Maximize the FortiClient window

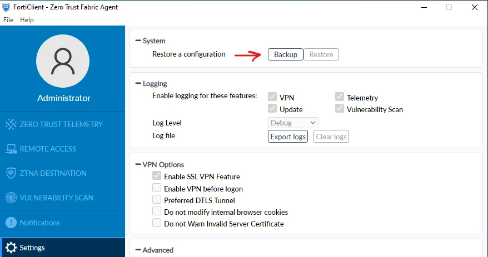pos(449,7)
